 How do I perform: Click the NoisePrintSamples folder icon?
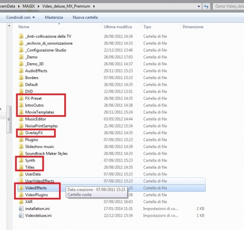click(x=21, y=126)
